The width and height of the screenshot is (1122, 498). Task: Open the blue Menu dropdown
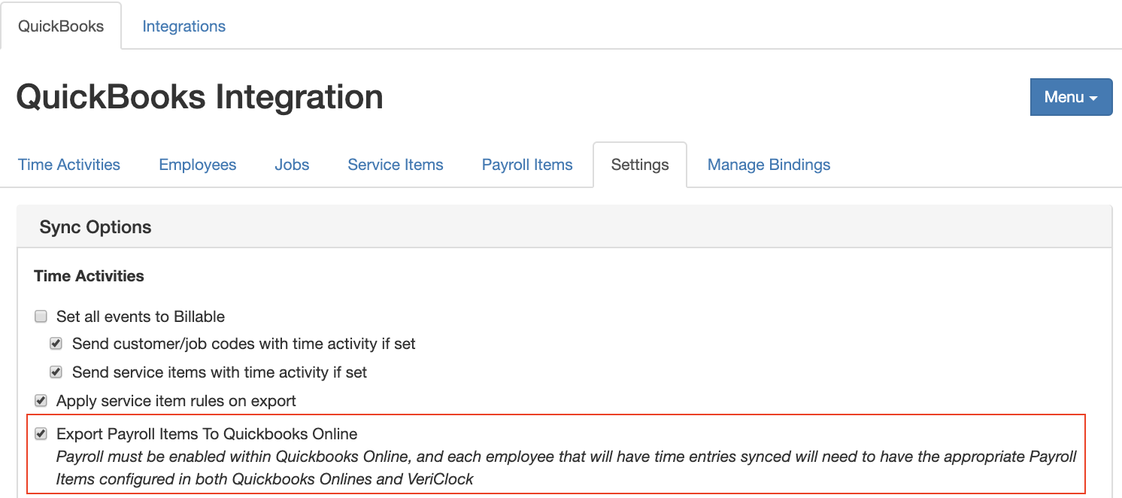point(1070,97)
